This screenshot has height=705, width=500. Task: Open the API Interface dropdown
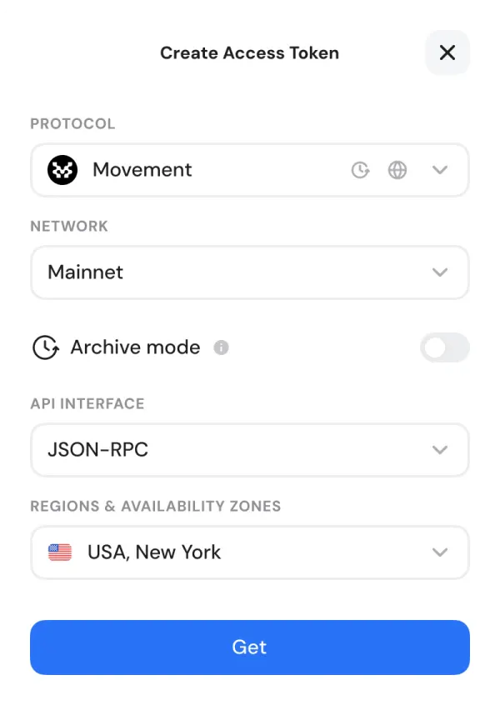tap(440, 450)
